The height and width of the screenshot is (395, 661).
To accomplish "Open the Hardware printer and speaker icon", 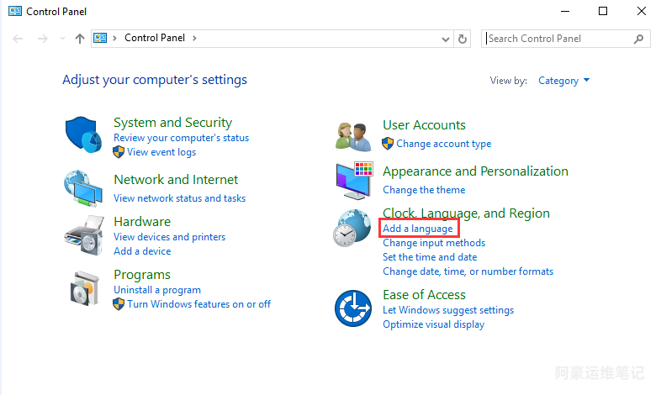I will point(84,235).
